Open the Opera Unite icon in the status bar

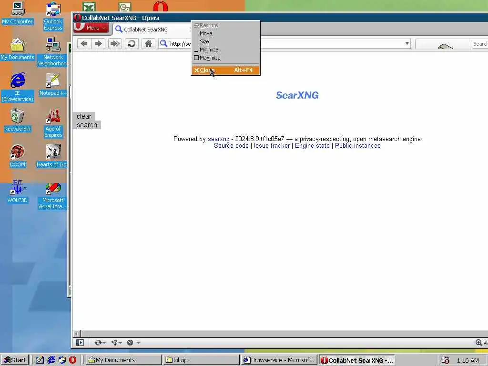[114, 343]
